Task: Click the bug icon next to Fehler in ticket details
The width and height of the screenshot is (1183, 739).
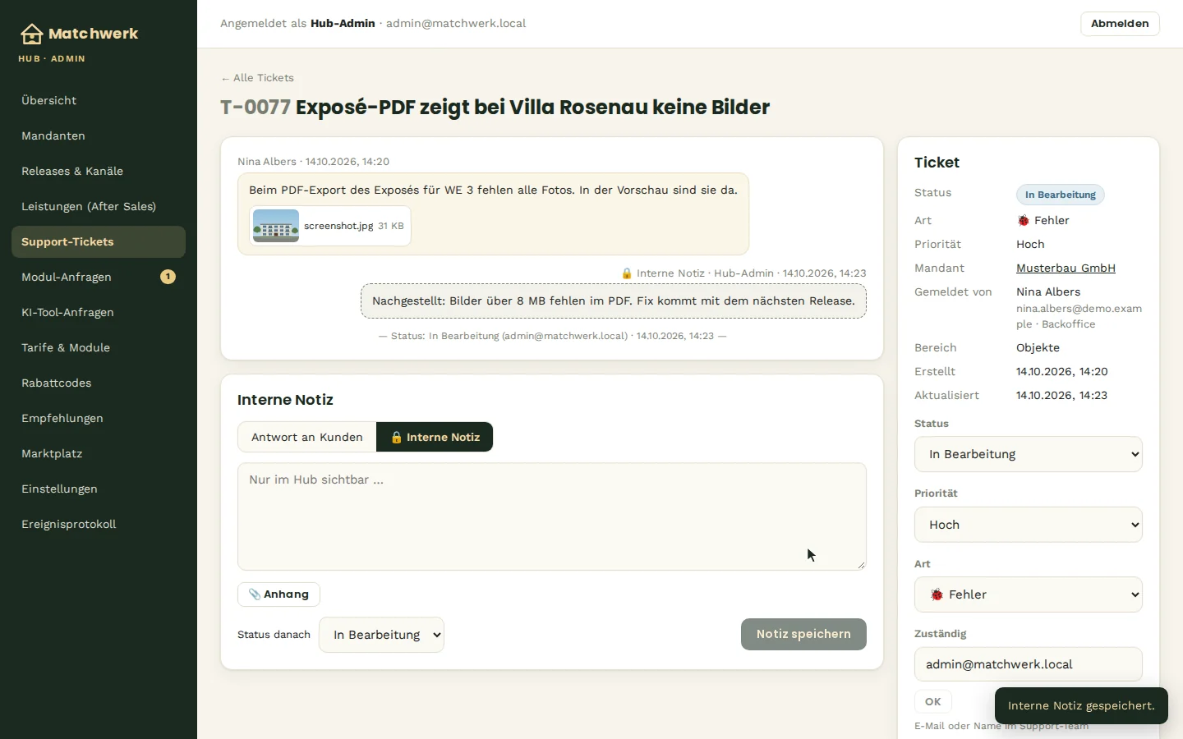Action: pyautogui.click(x=1024, y=220)
